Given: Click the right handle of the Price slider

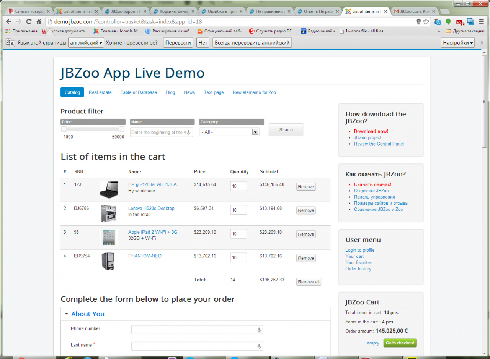Looking at the screenshot, I should 122,129.
